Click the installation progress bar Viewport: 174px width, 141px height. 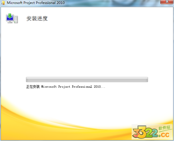(x=87, y=80)
